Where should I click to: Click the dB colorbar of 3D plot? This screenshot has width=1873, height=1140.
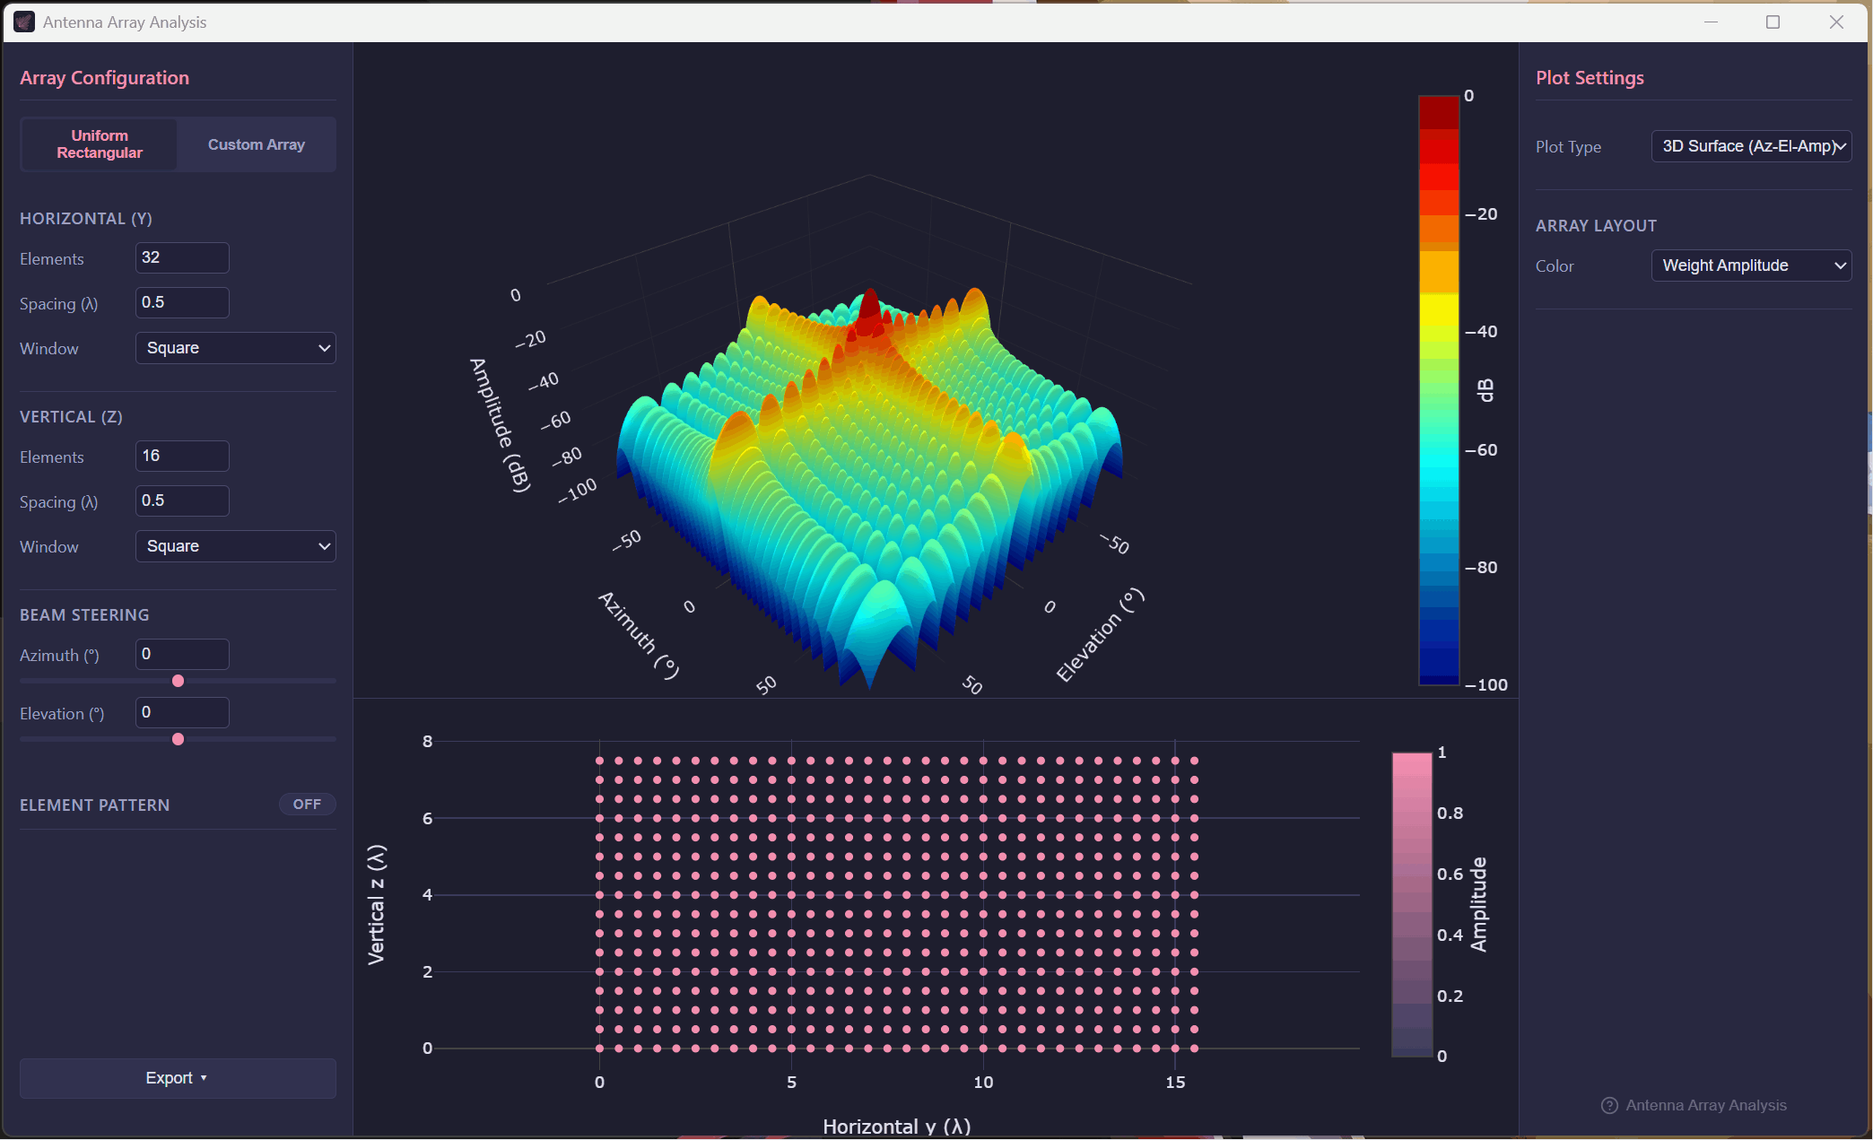[x=1439, y=390]
